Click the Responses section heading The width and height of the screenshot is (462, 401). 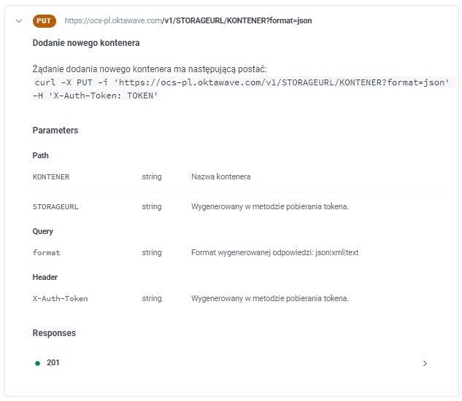(x=54, y=333)
